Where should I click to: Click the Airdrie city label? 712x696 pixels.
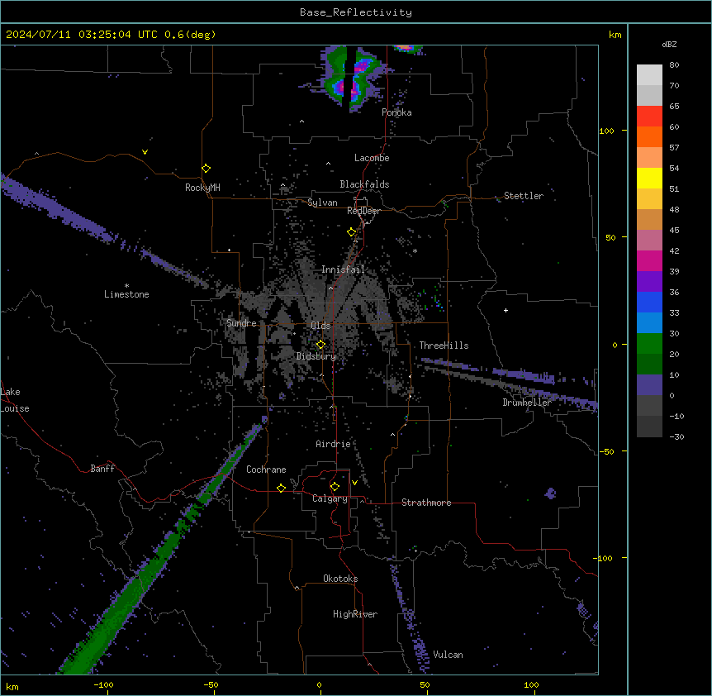pyautogui.click(x=334, y=444)
